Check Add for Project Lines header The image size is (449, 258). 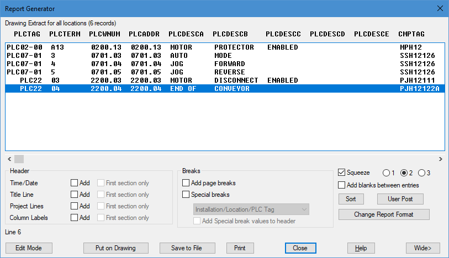pyautogui.click(x=74, y=206)
